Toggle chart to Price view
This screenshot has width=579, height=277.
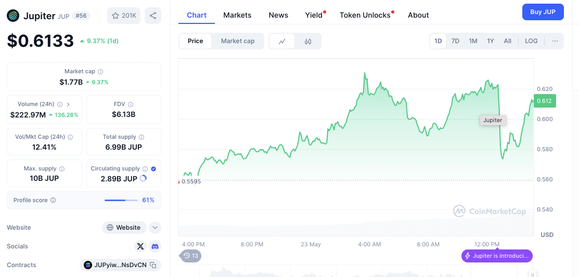point(196,41)
